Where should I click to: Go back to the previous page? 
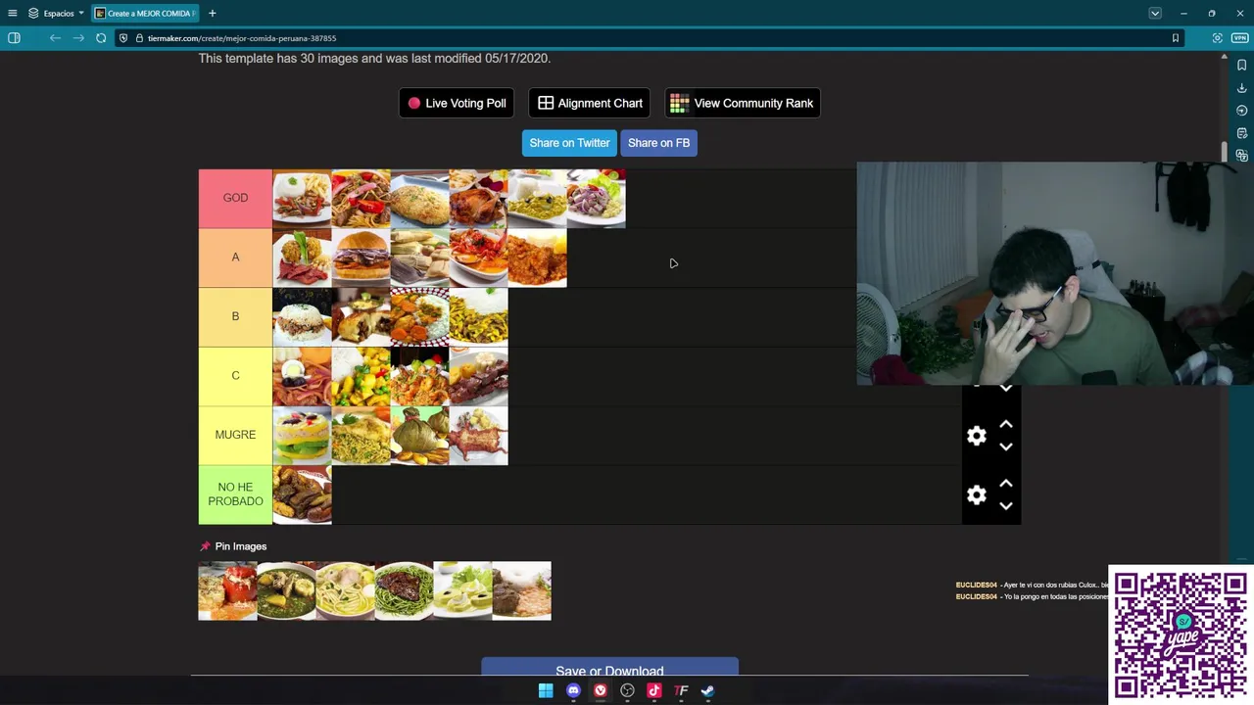coord(55,38)
